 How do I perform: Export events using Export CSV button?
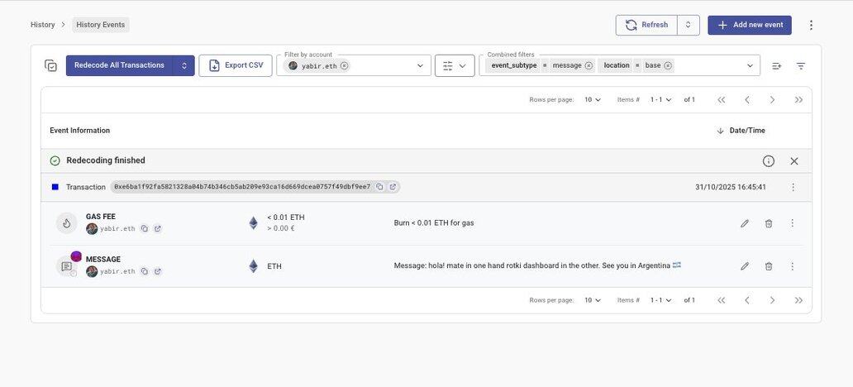(236, 66)
